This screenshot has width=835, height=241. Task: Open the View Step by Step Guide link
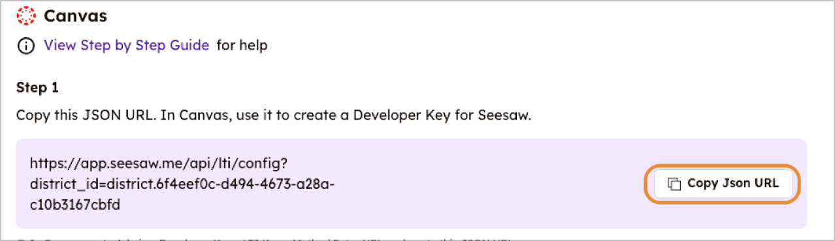click(x=126, y=46)
